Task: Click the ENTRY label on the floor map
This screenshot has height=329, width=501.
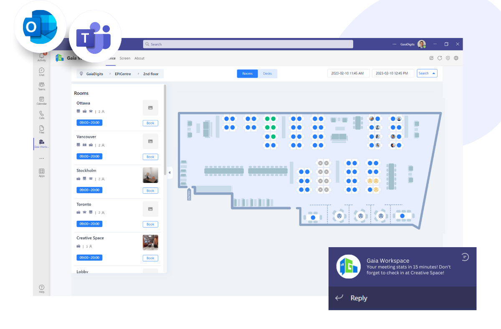Action: (189, 195)
